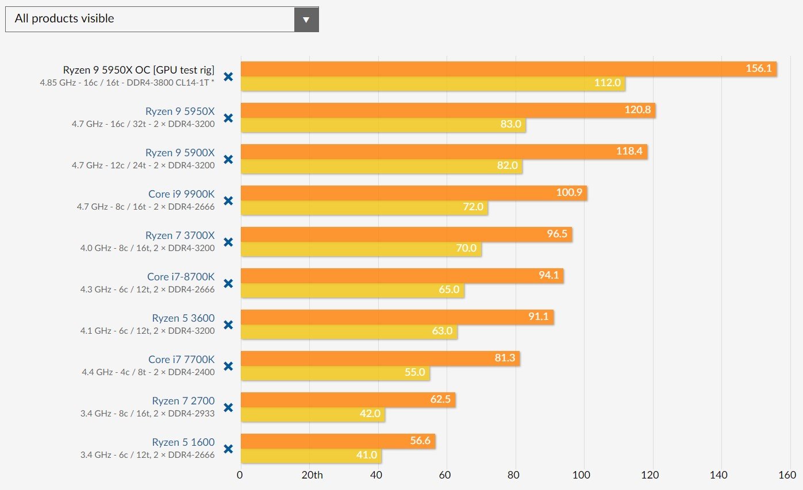Screen dimensions: 803x490
Task: Open the Core i9 9900K product link
Action: (182, 194)
